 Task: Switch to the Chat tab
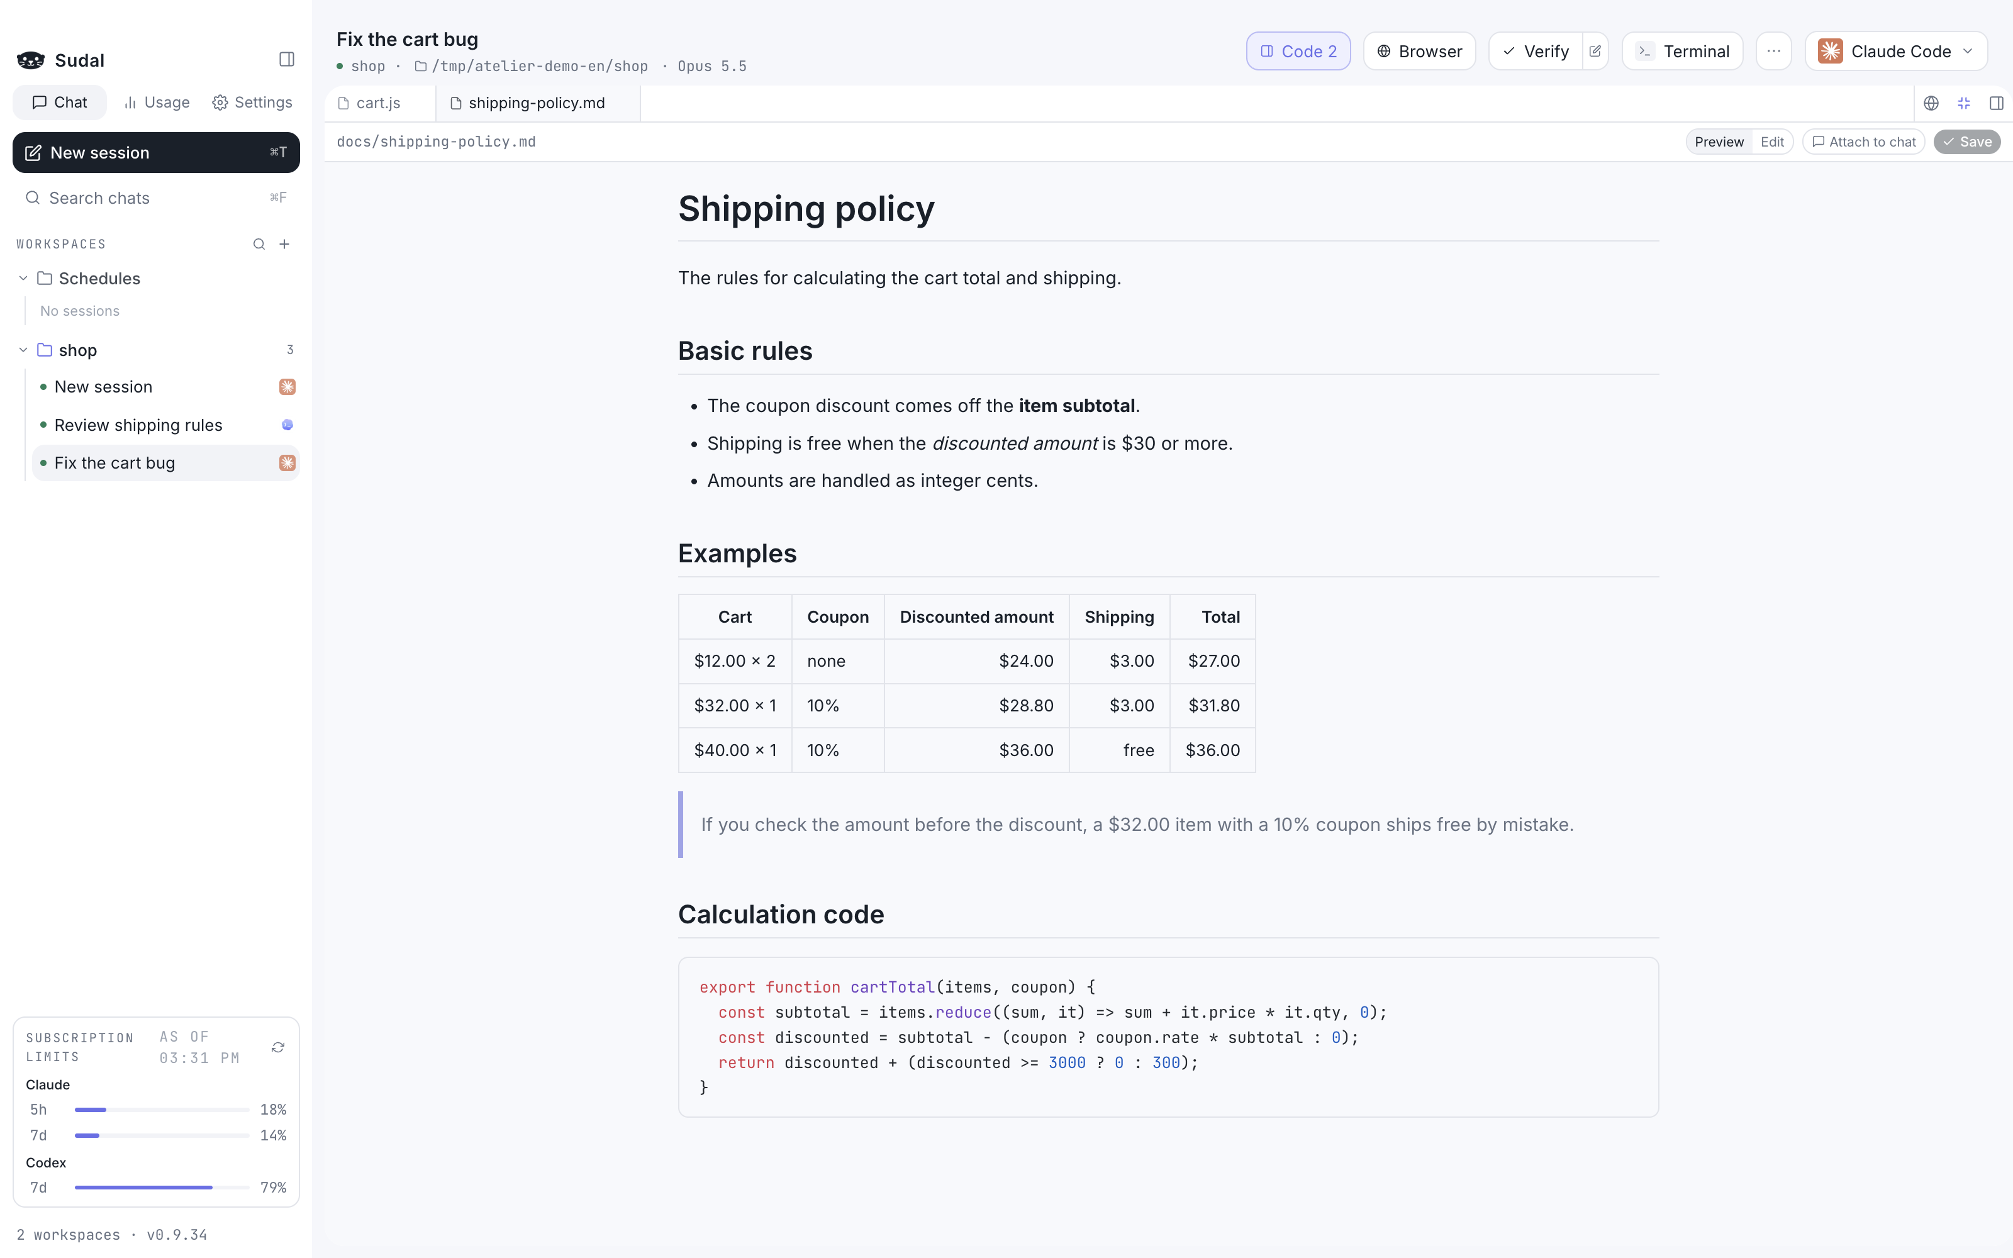(59, 103)
